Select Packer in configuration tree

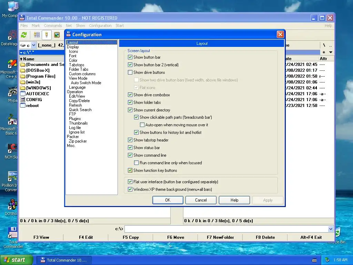[73, 137]
